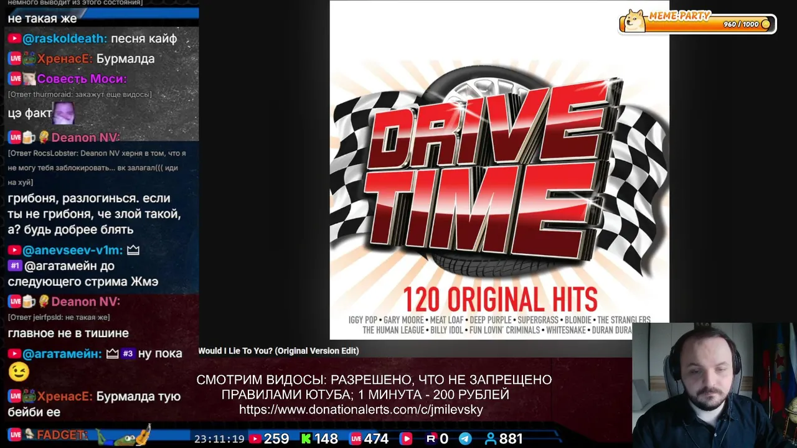The image size is (797, 448).
Task: Click the LIVE badge beside Совесть Моси
Action: (14, 78)
